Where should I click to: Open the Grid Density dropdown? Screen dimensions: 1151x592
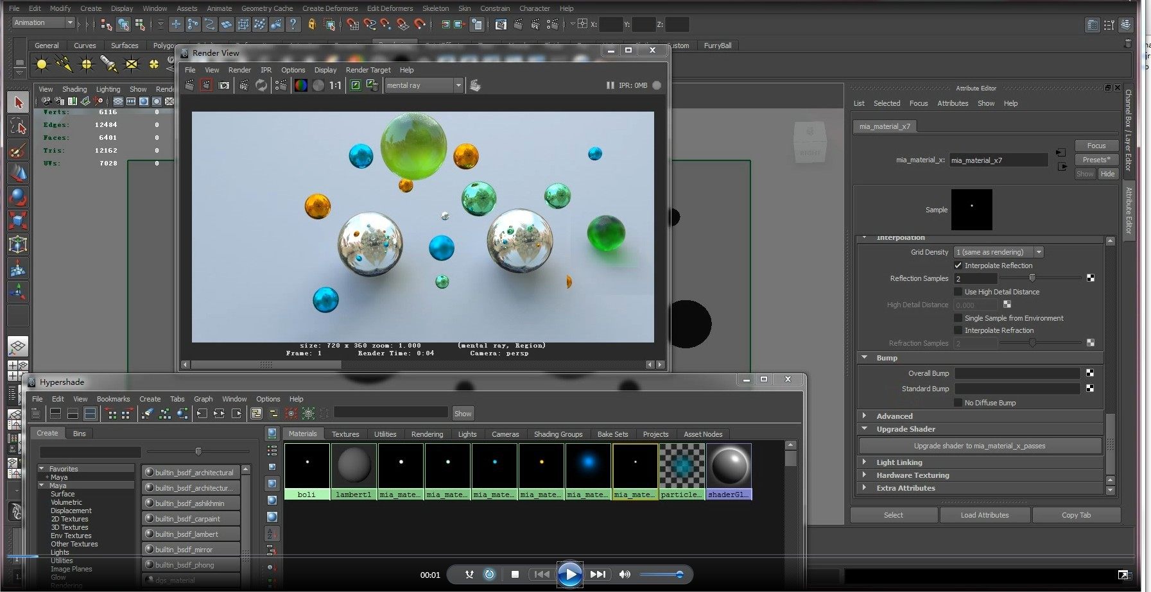tap(1039, 251)
